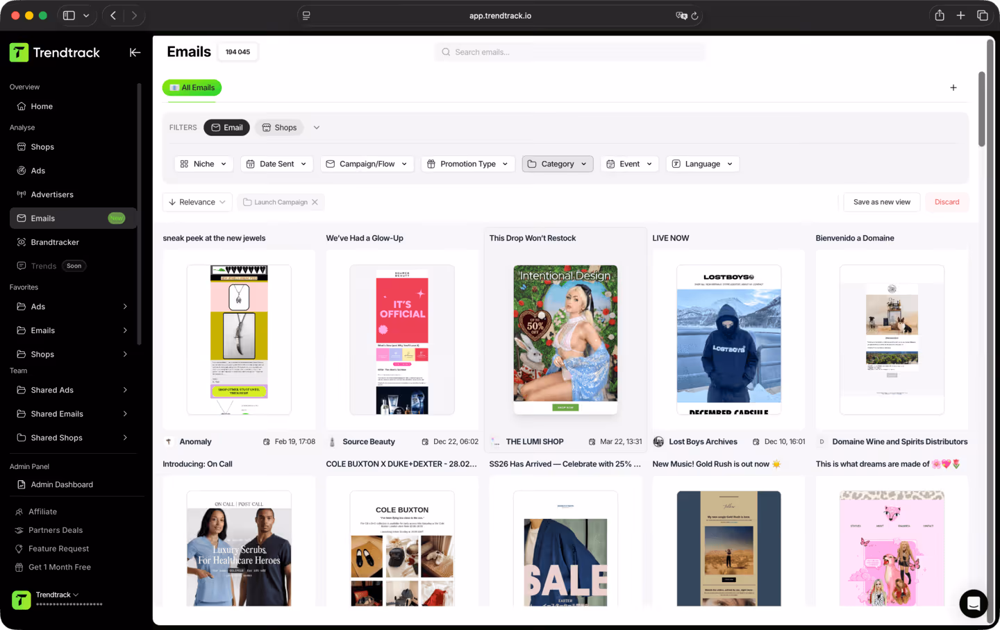Open the Niche filter dropdown
This screenshot has width=1000, height=630.
tap(204, 164)
